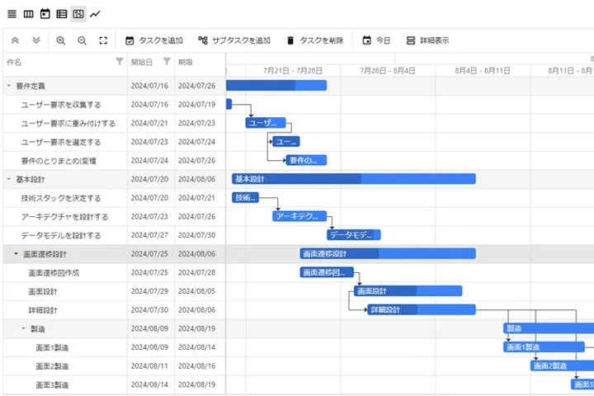Click the 7月28日 - 8月4日 week header

(388, 71)
